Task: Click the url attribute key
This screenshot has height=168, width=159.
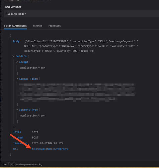Action: [x=15, y=149]
